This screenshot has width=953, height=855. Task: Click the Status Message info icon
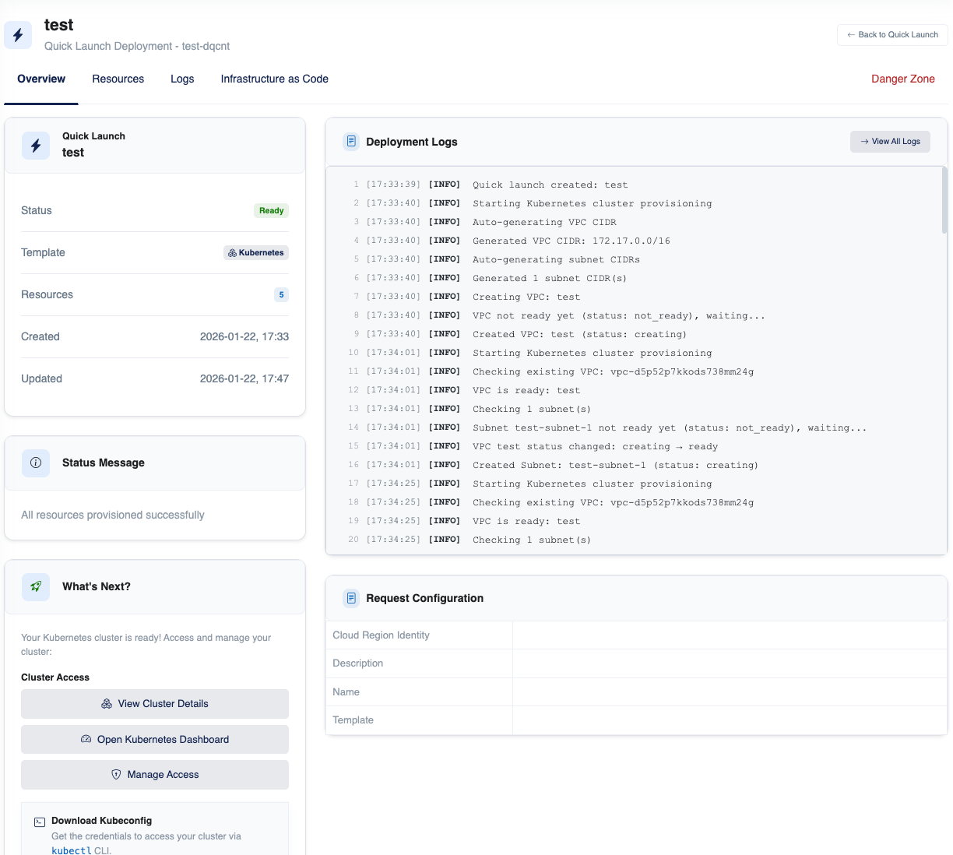point(36,463)
